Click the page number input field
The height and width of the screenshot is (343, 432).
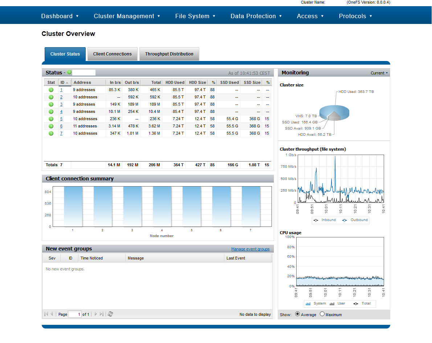click(x=75, y=314)
